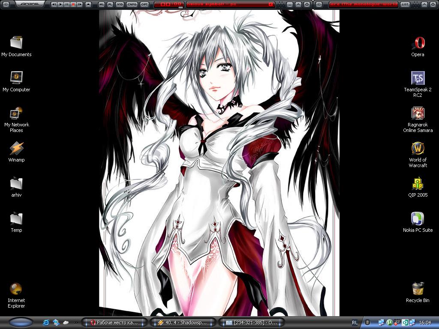Click the seek slider under time display
This screenshot has width=439, height=329.
[180, 8]
